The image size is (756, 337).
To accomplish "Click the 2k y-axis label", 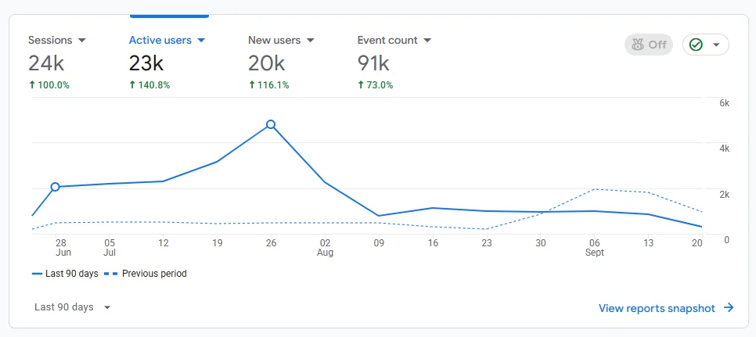I will (724, 195).
